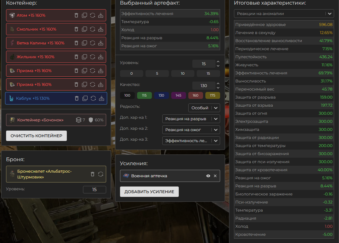Duplicate the Смольник +15 artifact
The height and width of the screenshot is (243, 339).
tap(84, 29)
